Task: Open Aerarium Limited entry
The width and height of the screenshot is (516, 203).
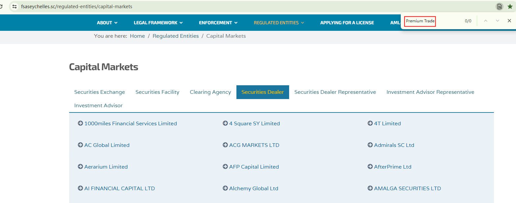Action: click(106, 167)
